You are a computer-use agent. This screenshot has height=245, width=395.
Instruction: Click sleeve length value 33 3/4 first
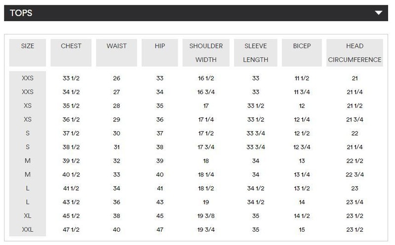(x=256, y=133)
